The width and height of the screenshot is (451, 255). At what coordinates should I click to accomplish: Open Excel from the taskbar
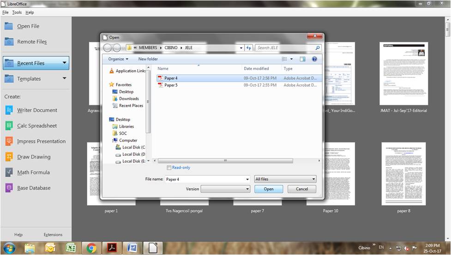71,248
